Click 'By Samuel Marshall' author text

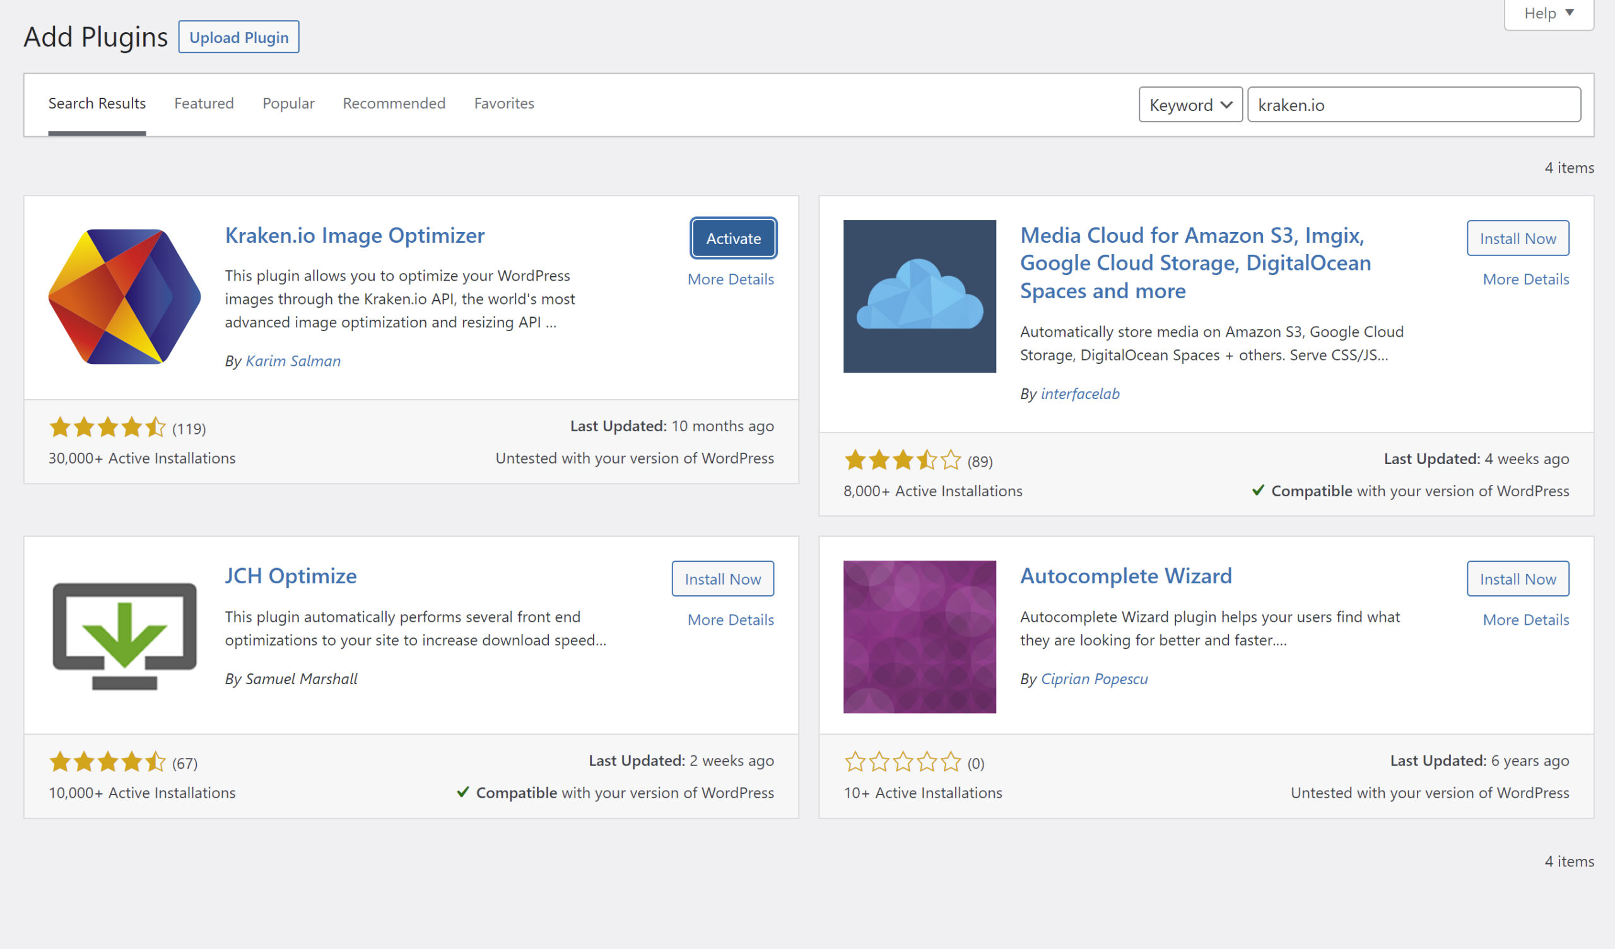tap(291, 678)
